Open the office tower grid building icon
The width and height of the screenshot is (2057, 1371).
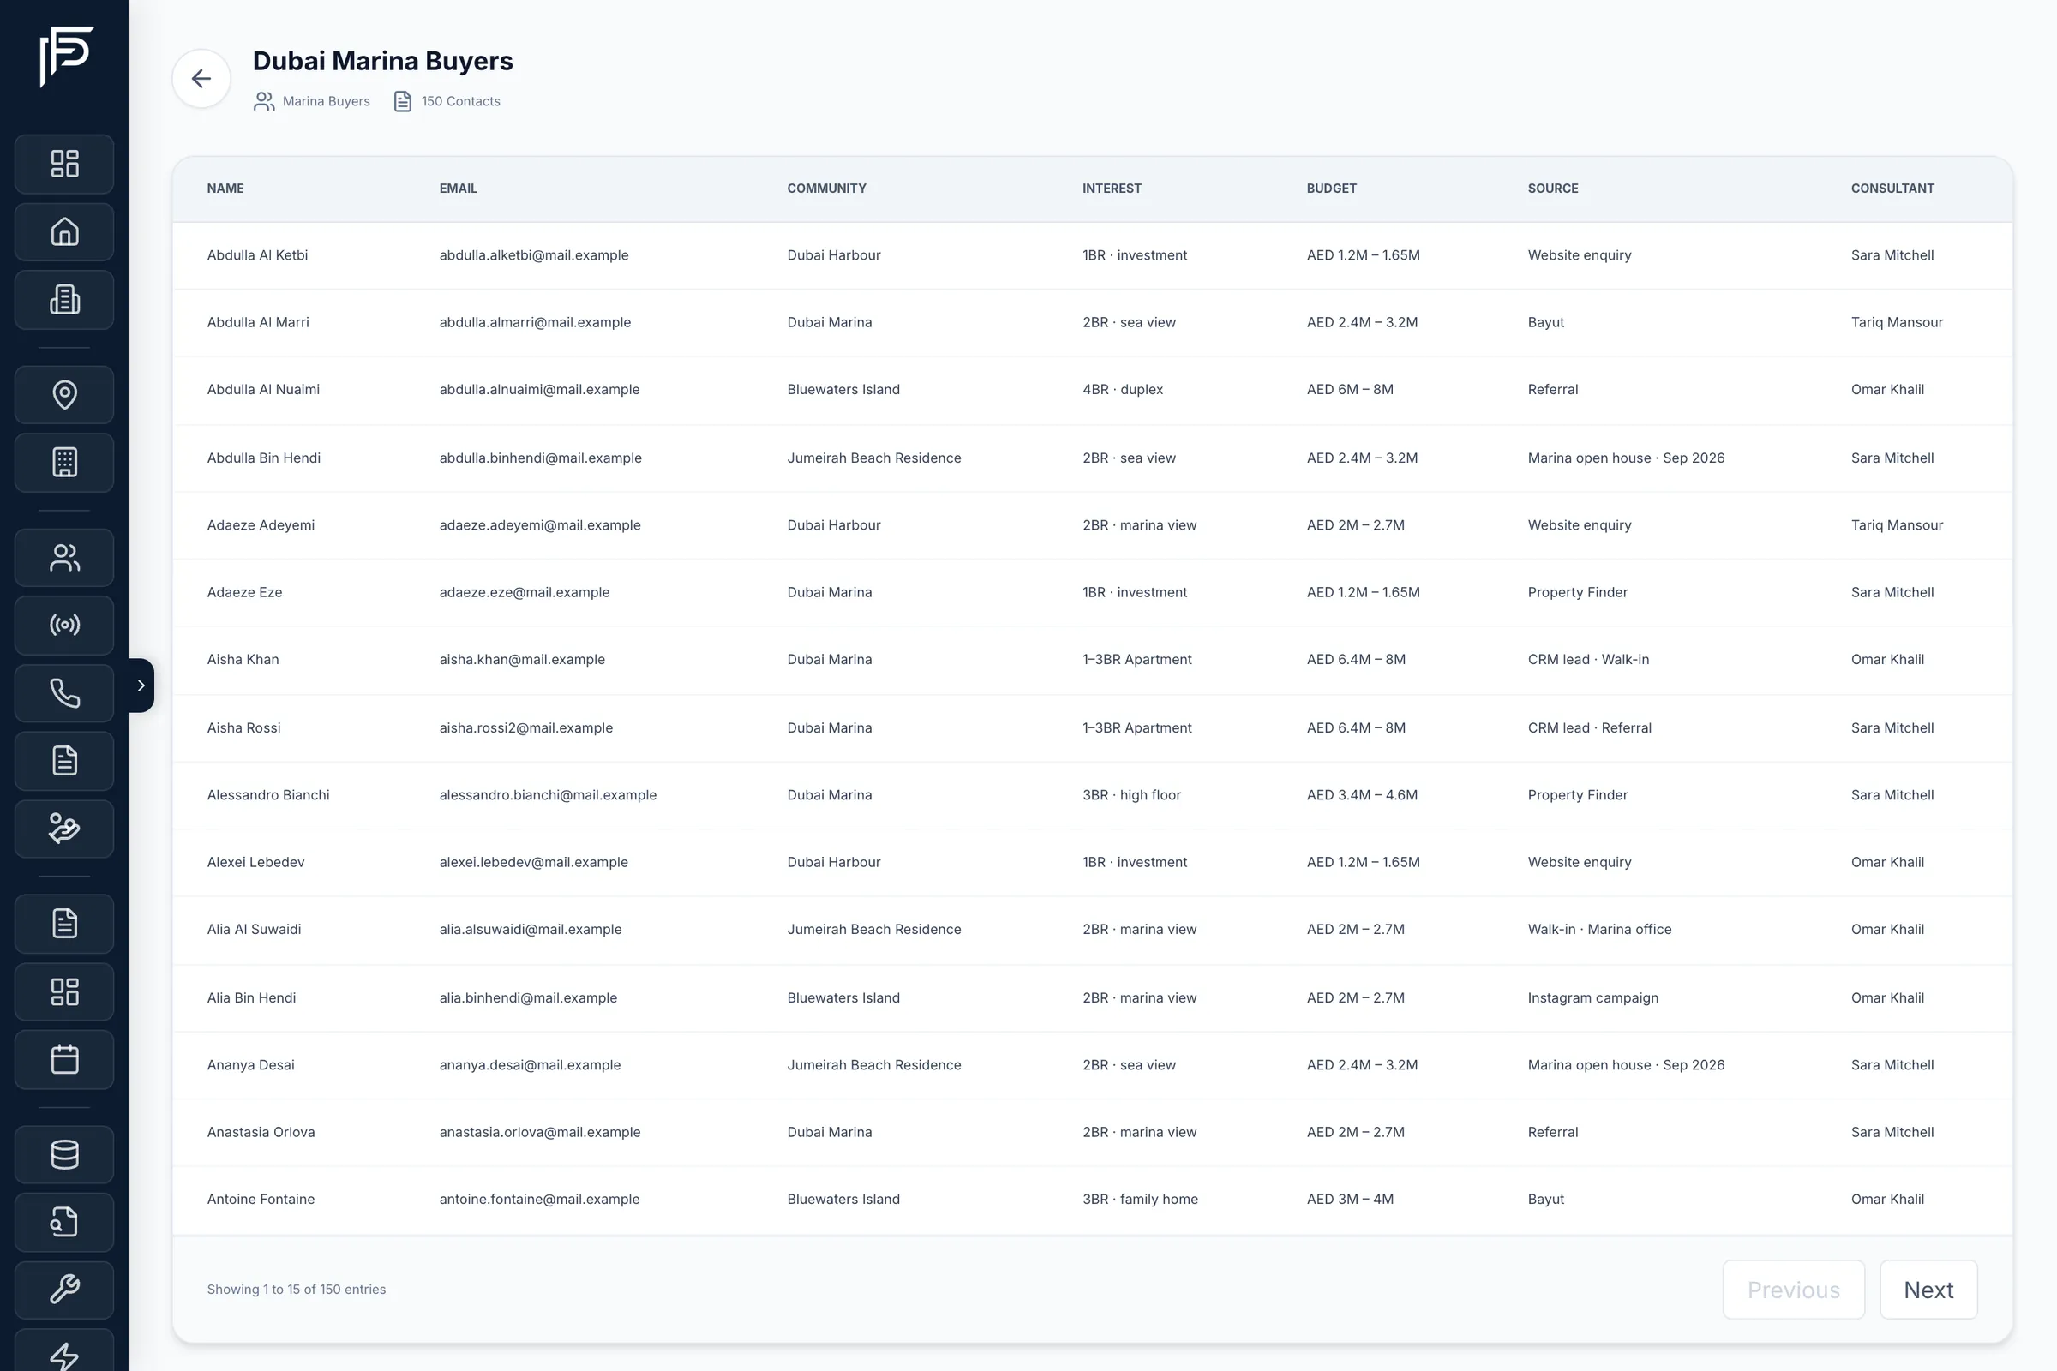click(65, 462)
